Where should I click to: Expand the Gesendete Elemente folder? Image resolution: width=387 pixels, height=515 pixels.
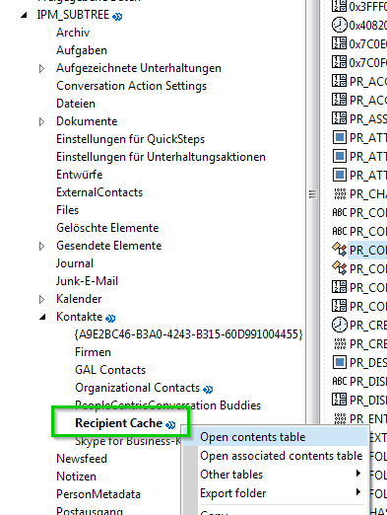coord(41,246)
